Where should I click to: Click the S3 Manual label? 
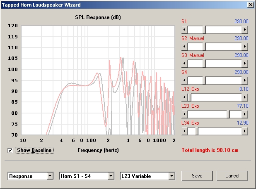point(193,55)
